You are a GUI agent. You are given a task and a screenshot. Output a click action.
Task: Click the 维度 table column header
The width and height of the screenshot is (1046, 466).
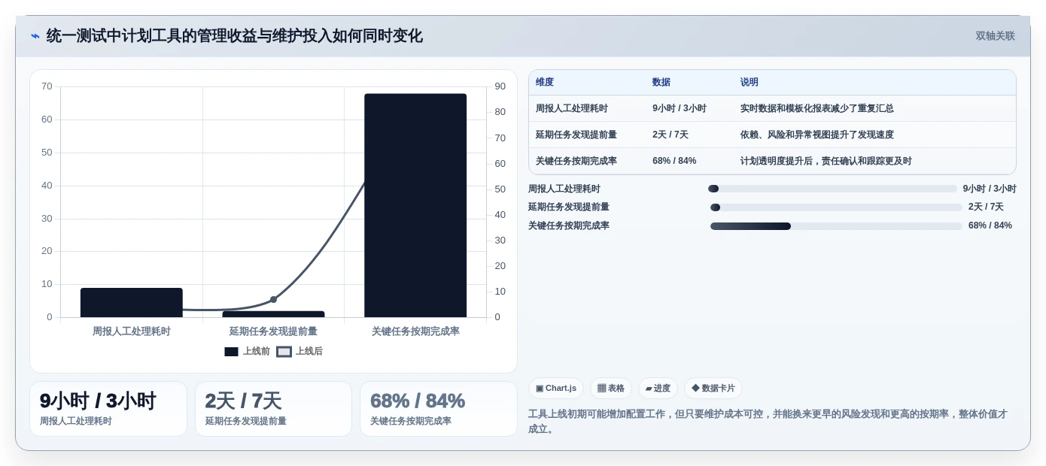click(545, 83)
